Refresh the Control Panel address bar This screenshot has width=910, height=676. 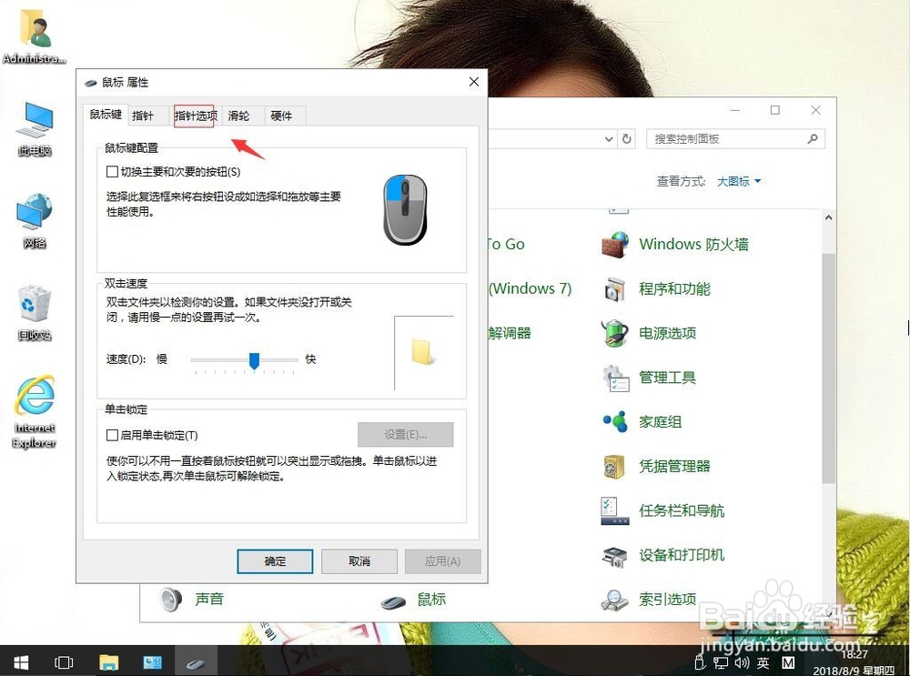pos(628,138)
